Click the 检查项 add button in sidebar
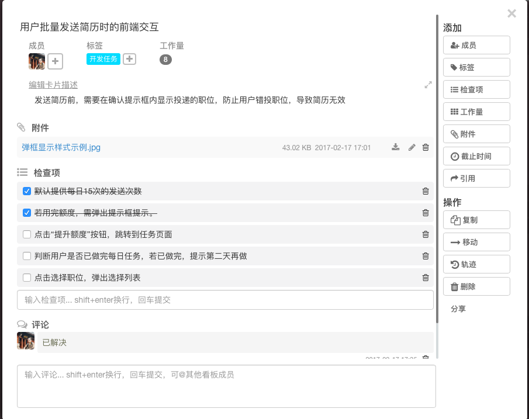 pyautogui.click(x=476, y=89)
